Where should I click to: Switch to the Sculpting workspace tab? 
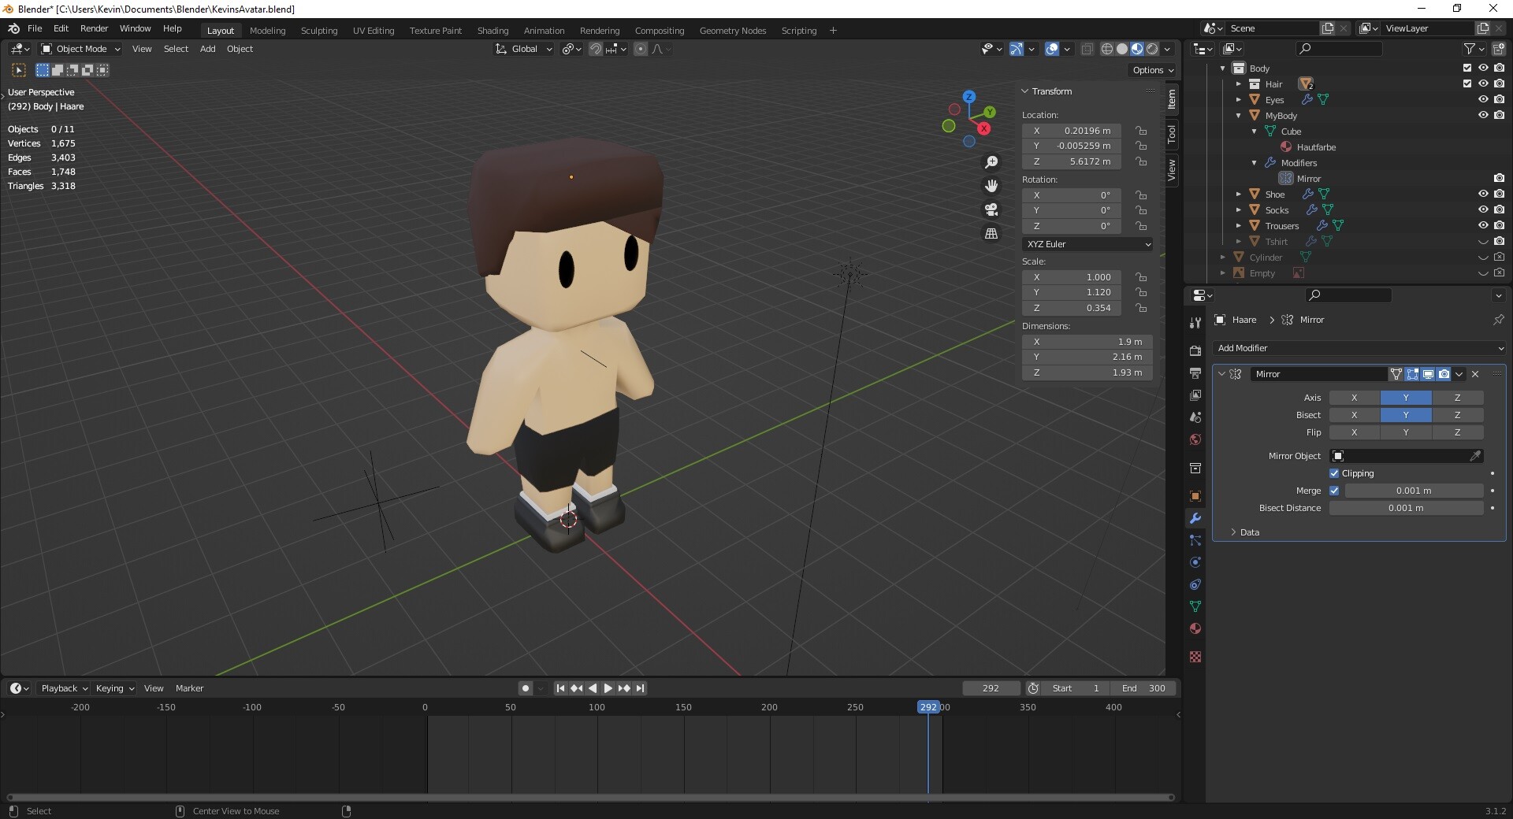(318, 31)
